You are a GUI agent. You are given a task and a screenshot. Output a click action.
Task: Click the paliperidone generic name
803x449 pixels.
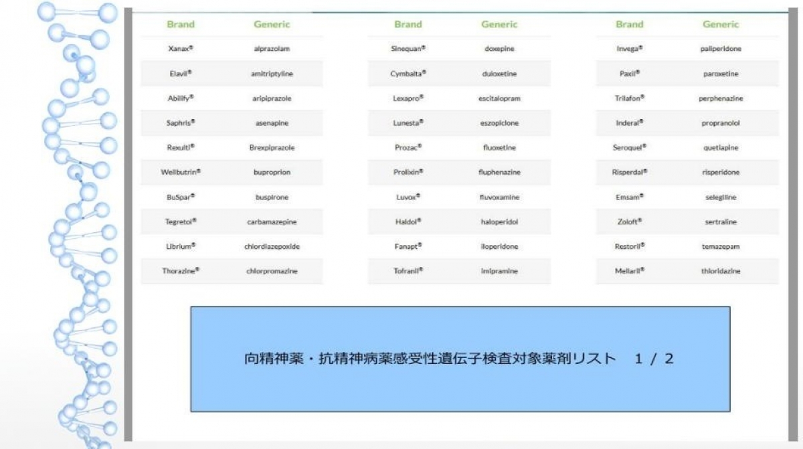(x=721, y=48)
